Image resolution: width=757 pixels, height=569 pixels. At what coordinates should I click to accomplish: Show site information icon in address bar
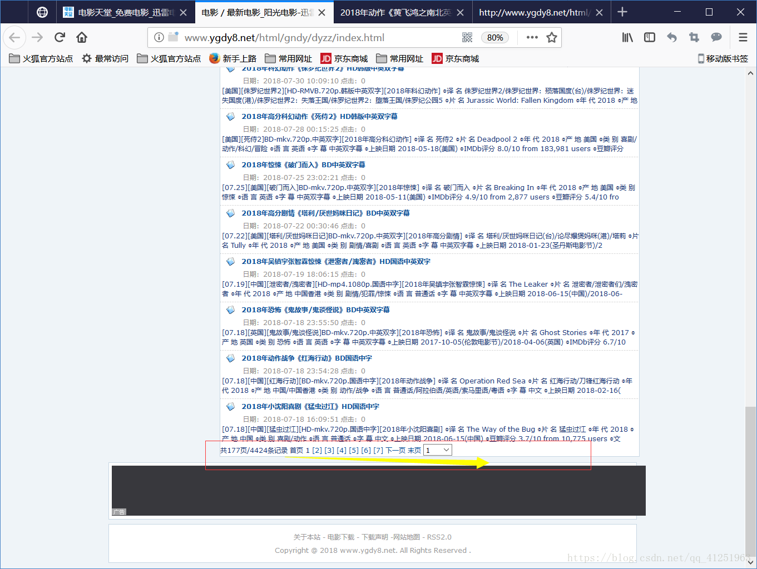(x=159, y=37)
